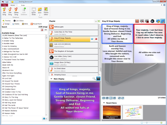Image resolution: width=167 pixels, height=125 pixels.
Task: Click the Delete Song ribbon icon
Action: pyautogui.click(x=16, y=11)
